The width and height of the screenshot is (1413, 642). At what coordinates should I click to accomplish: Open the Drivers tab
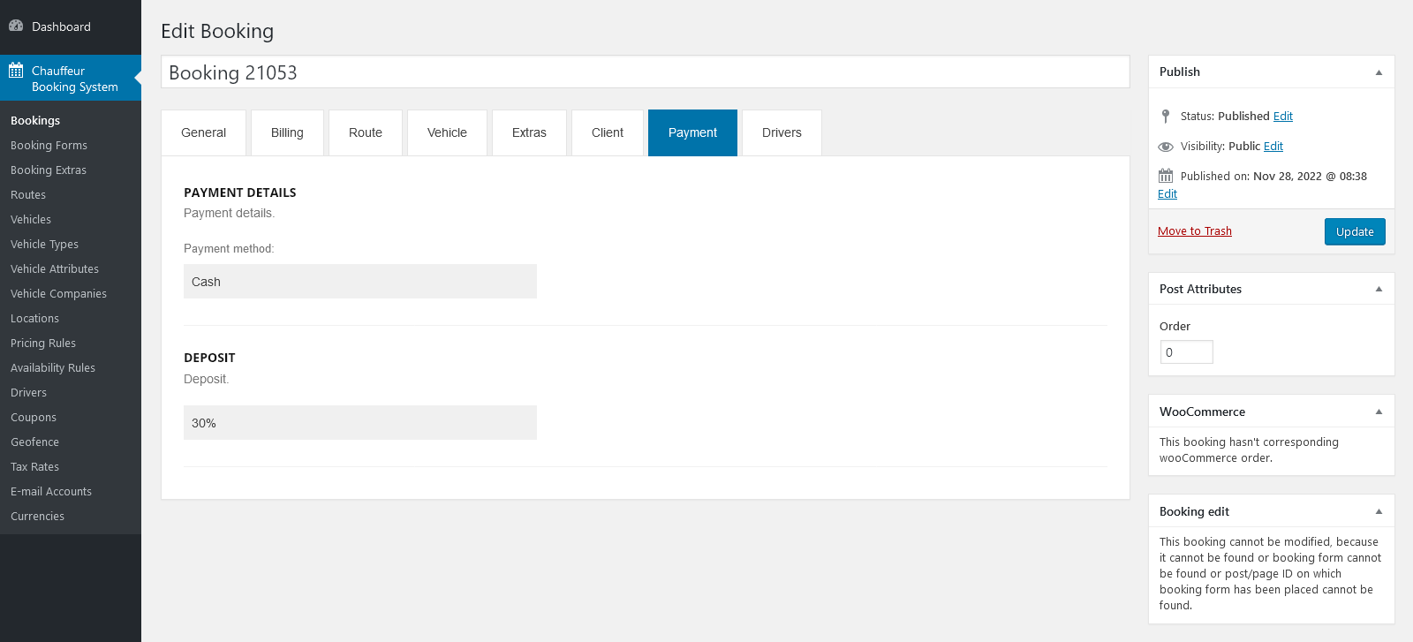click(x=782, y=132)
